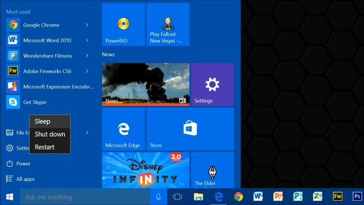This screenshot has height=205, width=364.
Task: Open Task View on taskbar
Action: 177,197
